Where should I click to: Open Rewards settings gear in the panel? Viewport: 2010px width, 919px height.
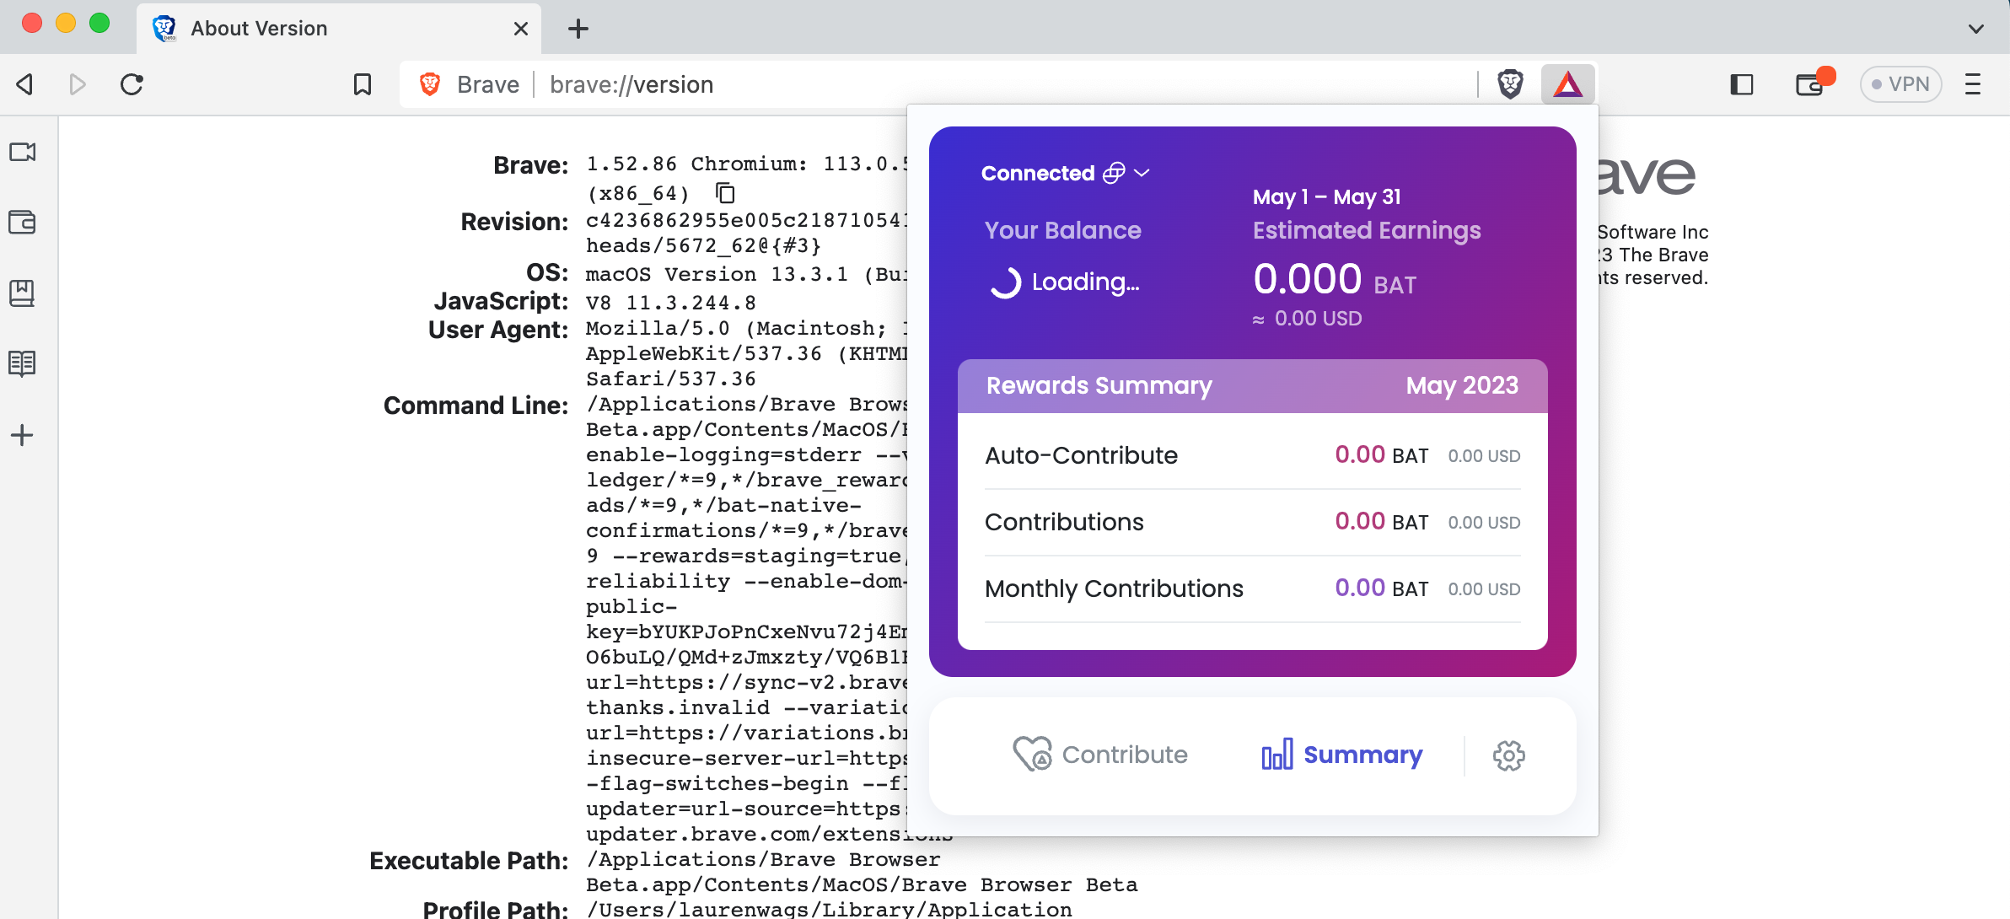pyautogui.click(x=1507, y=755)
